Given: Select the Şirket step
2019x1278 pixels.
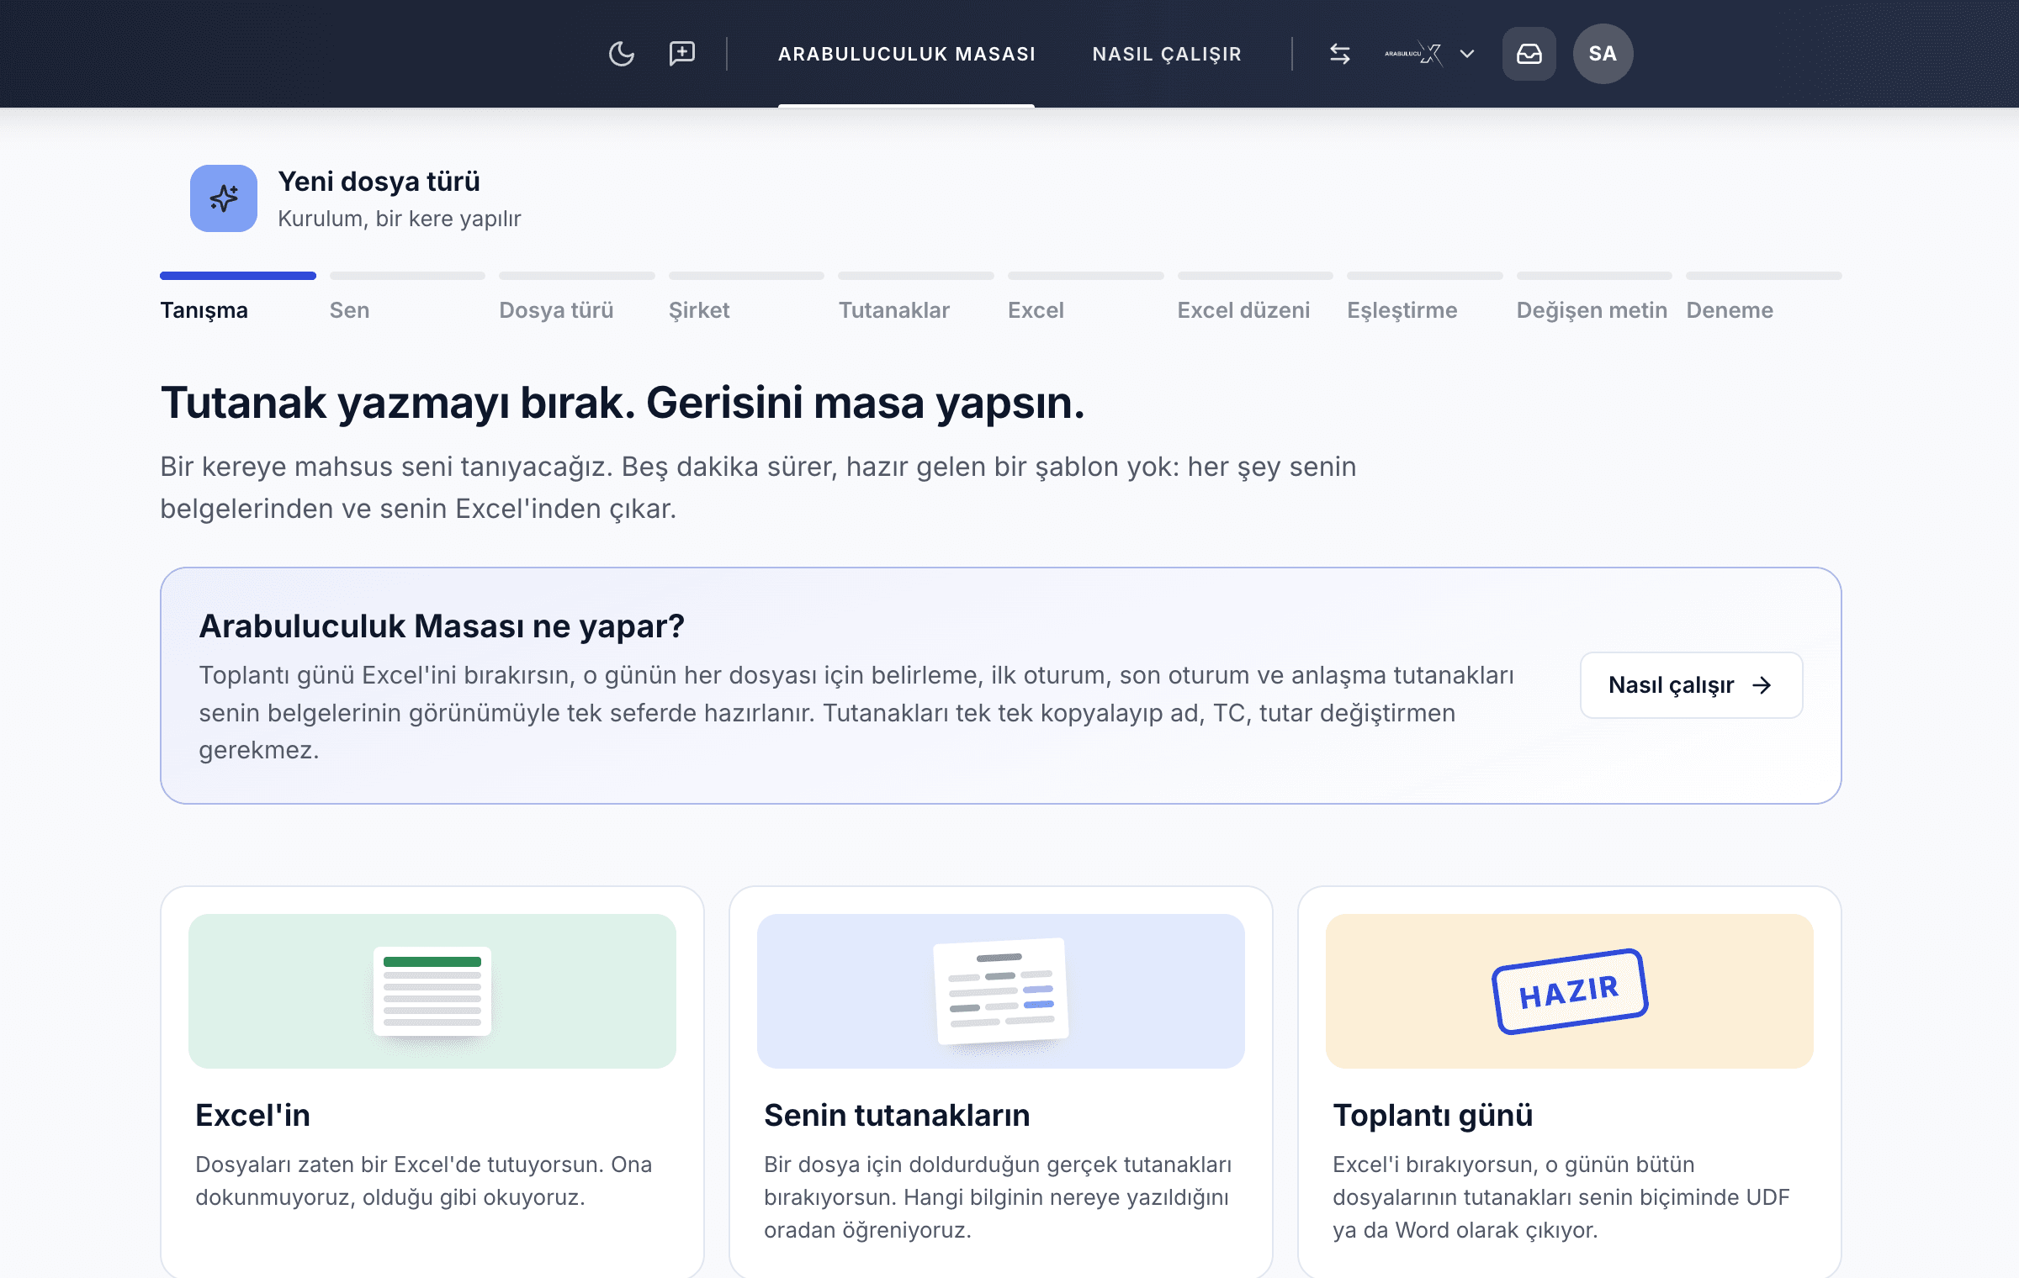Looking at the screenshot, I should click(x=699, y=310).
